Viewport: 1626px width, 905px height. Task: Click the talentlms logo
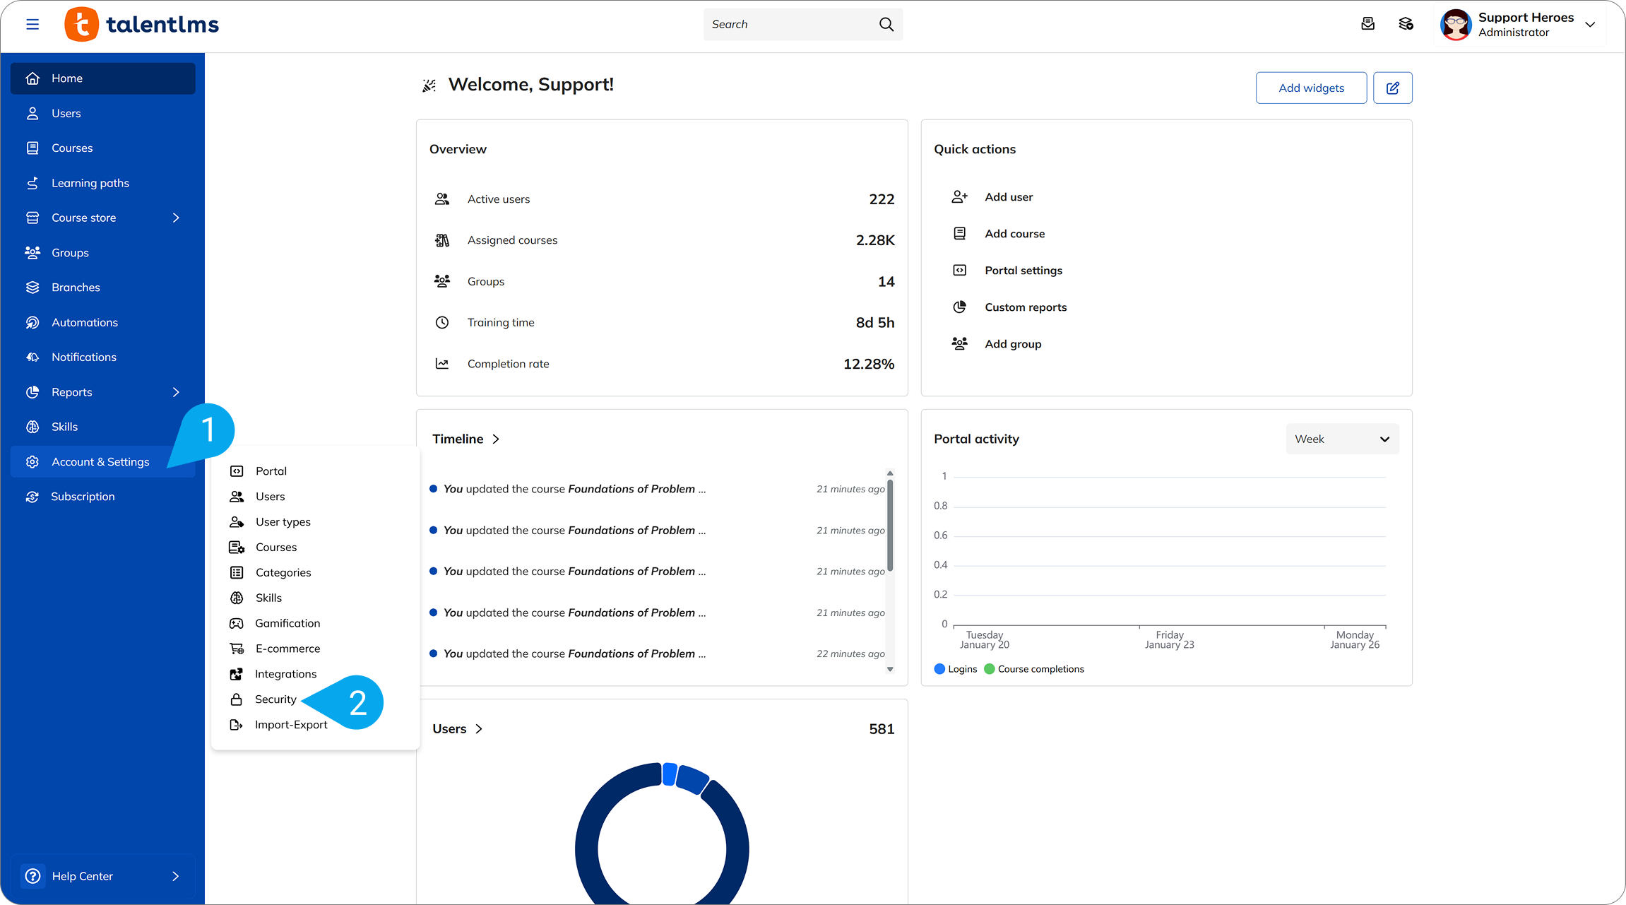click(x=142, y=25)
